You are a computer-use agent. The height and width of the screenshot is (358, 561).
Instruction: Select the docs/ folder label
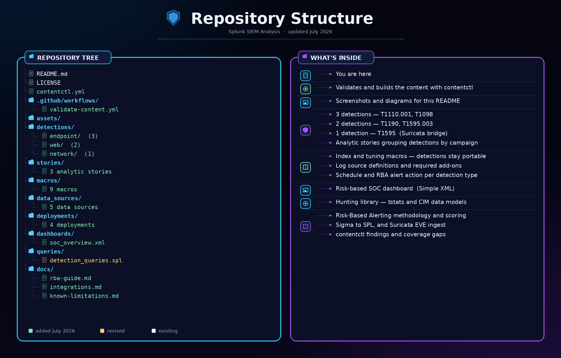click(45, 269)
